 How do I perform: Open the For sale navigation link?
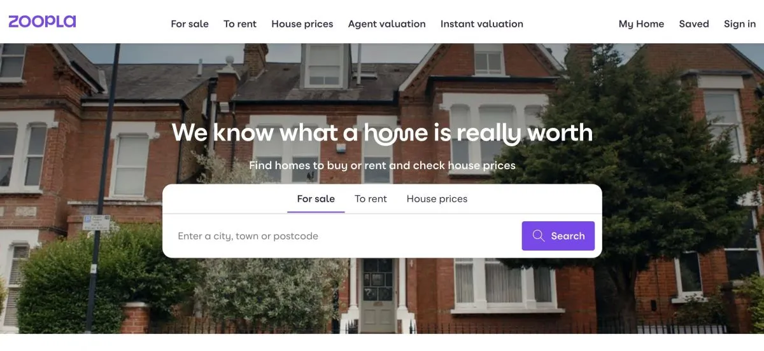tap(190, 24)
